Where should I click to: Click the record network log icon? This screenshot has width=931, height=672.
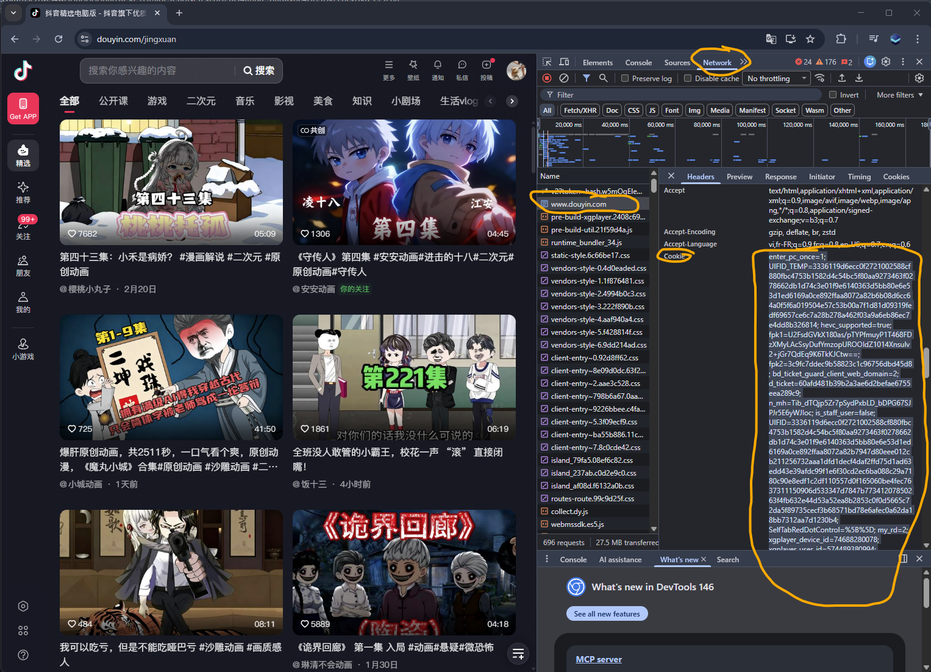pos(547,78)
